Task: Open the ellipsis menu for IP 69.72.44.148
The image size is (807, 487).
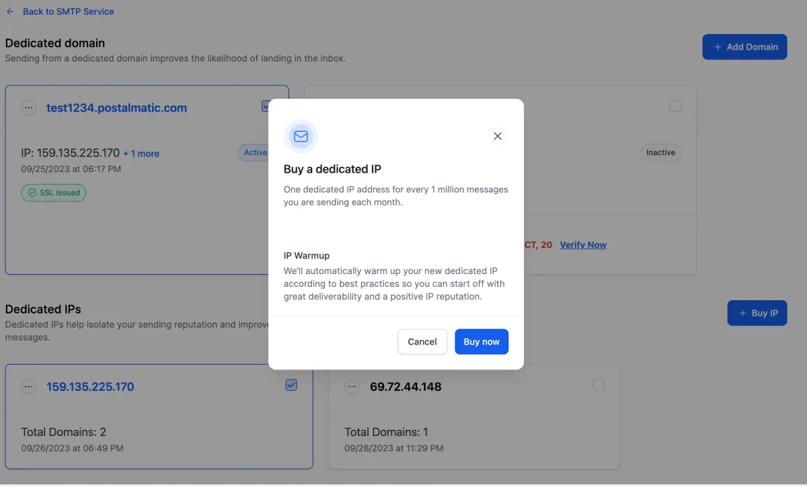Action: tap(352, 386)
